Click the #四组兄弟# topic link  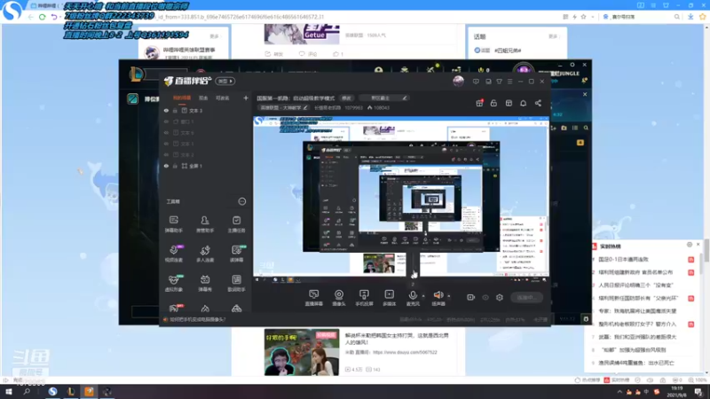point(508,51)
